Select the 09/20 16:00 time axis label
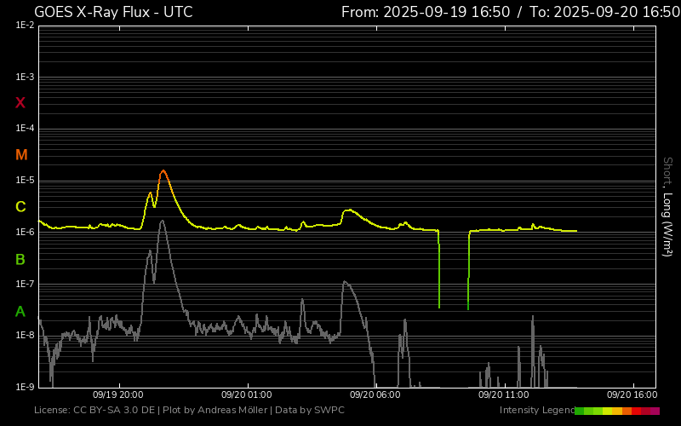 632,395
